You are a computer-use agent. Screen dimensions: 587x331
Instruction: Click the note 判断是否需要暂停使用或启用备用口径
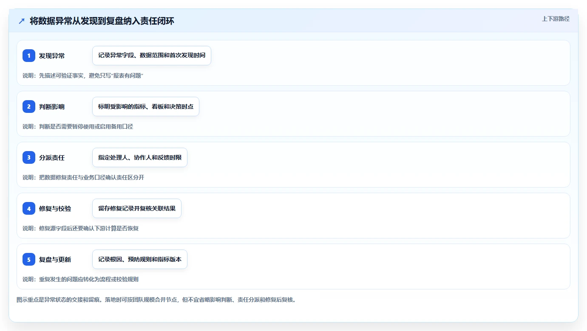tap(78, 126)
